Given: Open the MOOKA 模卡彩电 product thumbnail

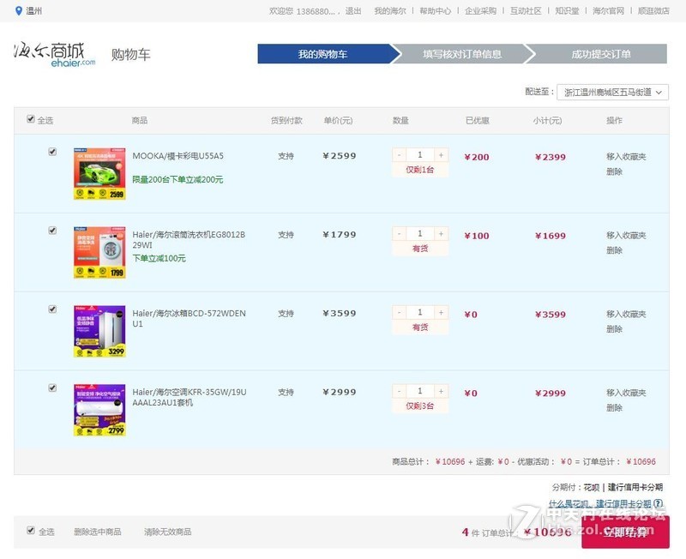Looking at the screenshot, I should [x=99, y=174].
